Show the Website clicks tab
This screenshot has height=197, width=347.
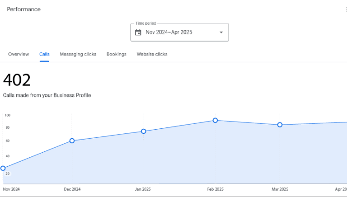152,54
